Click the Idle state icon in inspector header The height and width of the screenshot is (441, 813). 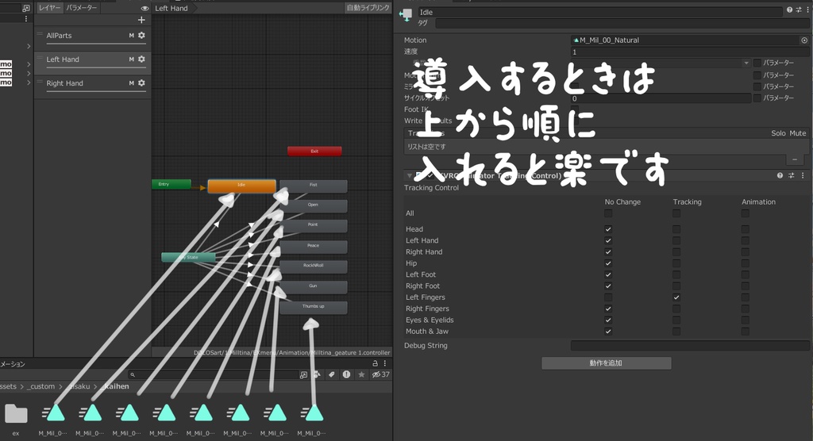[406, 14]
